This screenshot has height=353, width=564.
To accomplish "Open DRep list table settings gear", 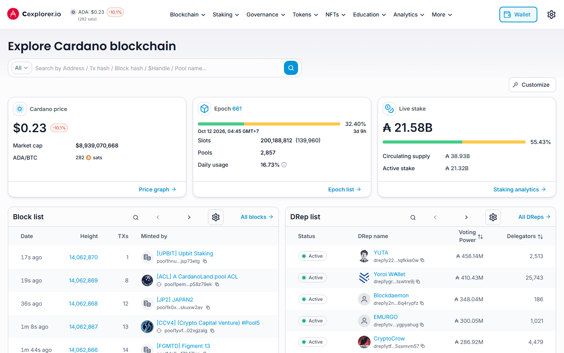I will 493,217.
